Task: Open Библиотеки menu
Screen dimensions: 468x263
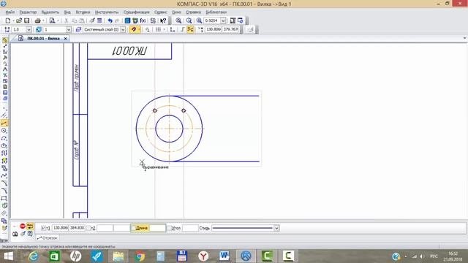Action: pyautogui.click(x=216, y=12)
